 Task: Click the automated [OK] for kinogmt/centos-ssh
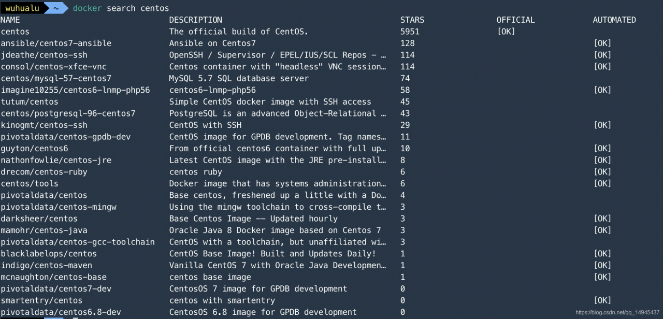602,125
